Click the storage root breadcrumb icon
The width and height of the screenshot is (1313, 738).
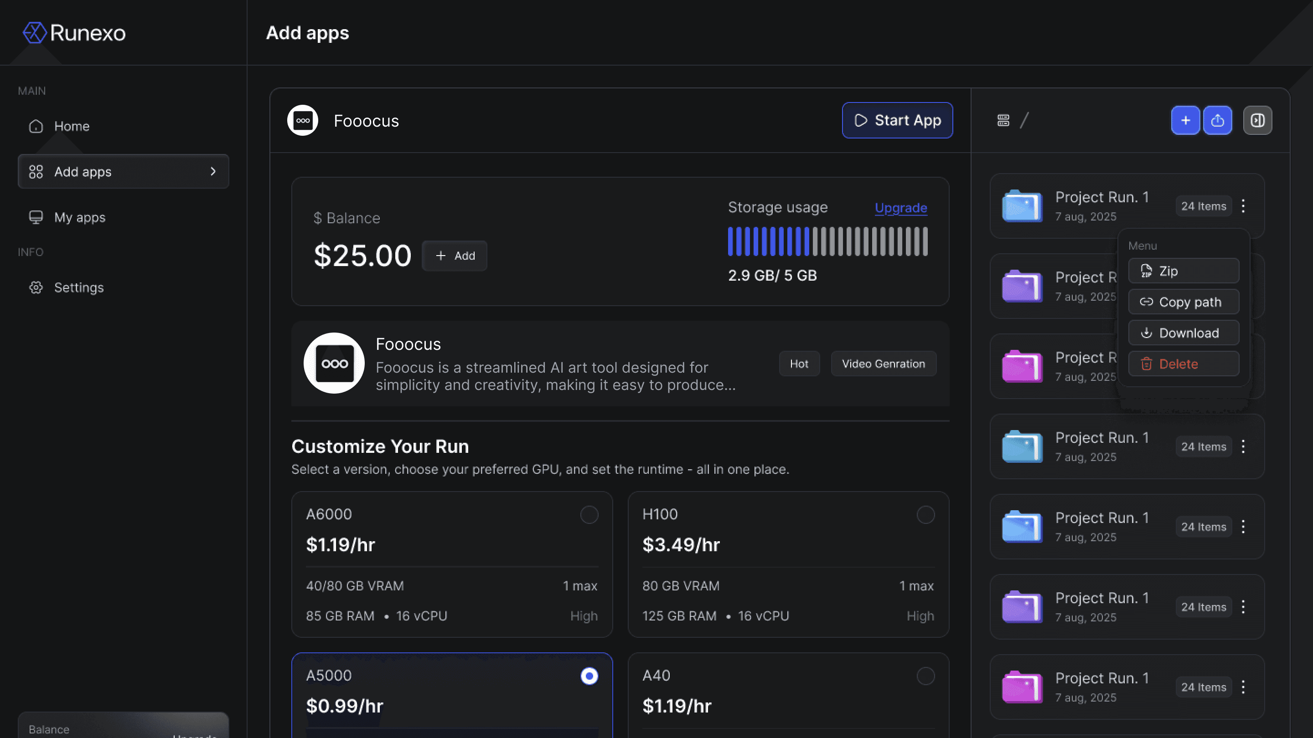click(1003, 121)
